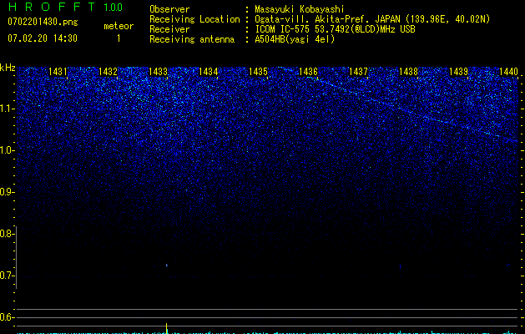Screen dimensions: 525x334
Task: Click the gray vertical range bar beside 0.8–0.7 kHz
Action: coord(17,257)
